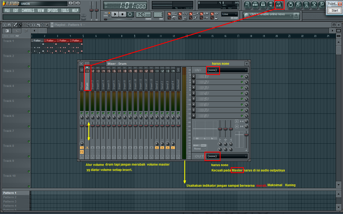Show the playlist window icon
The height and width of the screenshot is (214, 343).
(247, 5)
